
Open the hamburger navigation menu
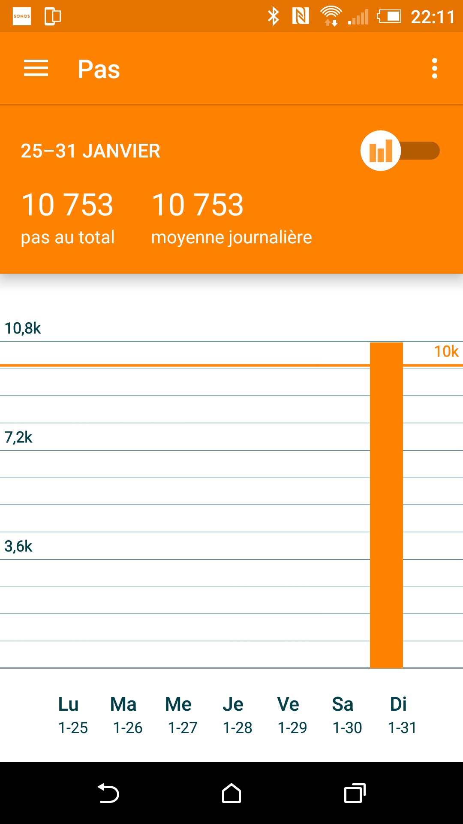[x=36, y=69]
